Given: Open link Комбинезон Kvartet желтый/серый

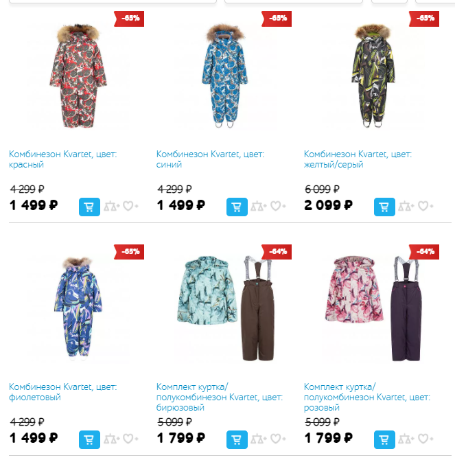Looking at the screenshot, I should click(x=358, y=159).
